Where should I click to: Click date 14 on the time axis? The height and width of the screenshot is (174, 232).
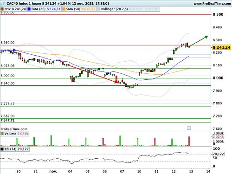tap(208, 171)
